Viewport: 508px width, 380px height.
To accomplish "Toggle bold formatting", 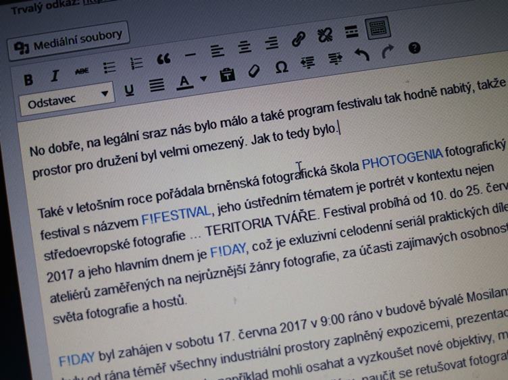I will pyautogui.click(x=28, y=79).
